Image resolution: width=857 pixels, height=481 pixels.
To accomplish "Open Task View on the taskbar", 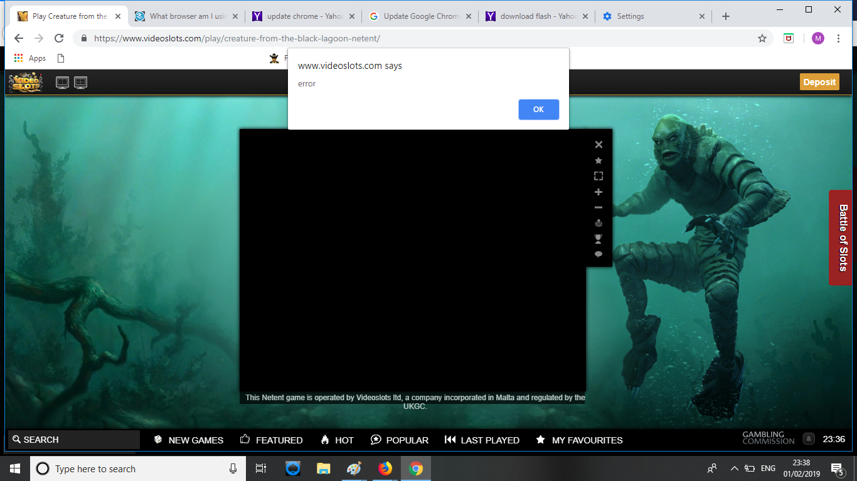I will 261,468.
